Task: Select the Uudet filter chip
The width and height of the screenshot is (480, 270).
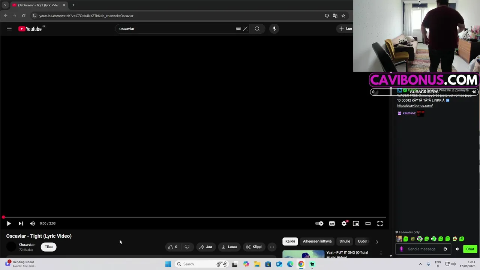Action: coord(363,241)
